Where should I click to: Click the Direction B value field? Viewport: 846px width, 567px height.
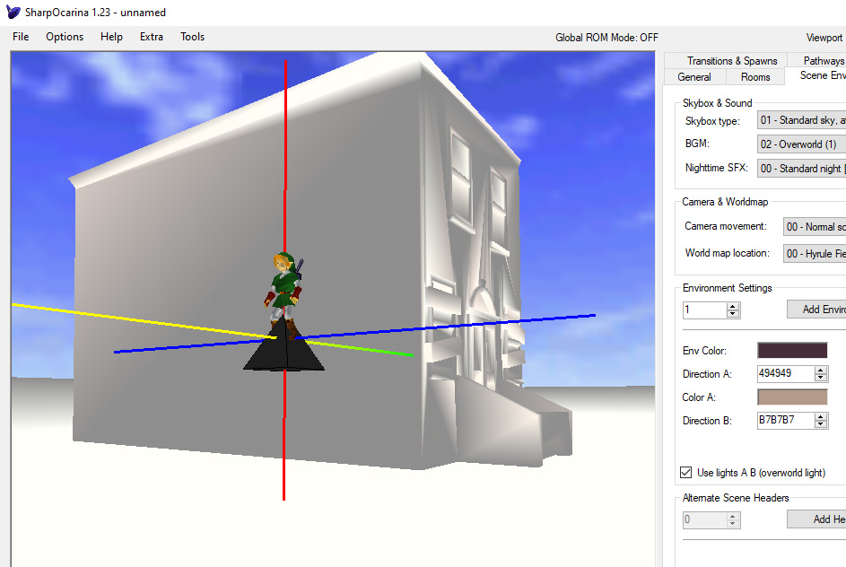pyautogui.click(x=786, y=420)
